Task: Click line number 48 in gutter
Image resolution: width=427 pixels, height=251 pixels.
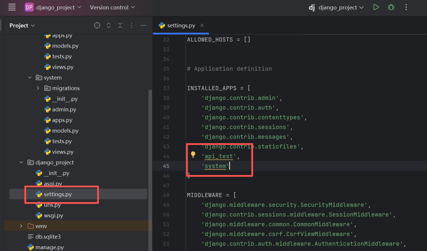Action: tap(166, 195)
